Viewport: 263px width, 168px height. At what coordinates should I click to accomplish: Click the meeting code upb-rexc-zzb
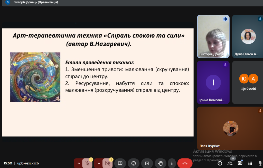[x=28, y=163]
